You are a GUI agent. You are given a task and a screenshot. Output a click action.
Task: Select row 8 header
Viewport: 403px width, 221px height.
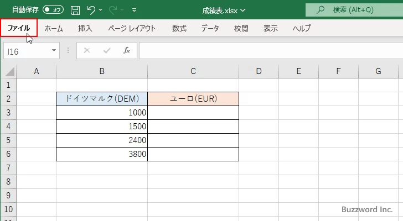tap(8, 182)
